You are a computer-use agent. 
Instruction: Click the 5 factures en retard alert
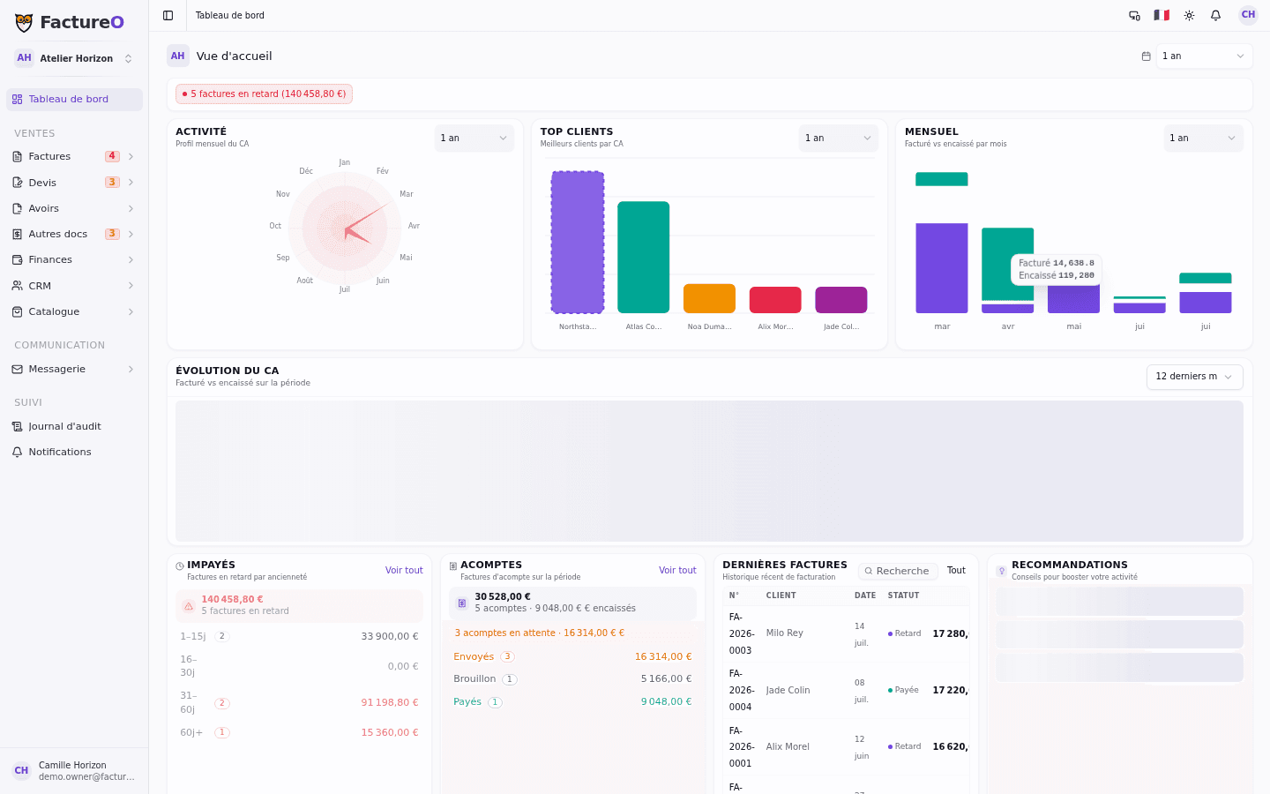coord(264,94)
